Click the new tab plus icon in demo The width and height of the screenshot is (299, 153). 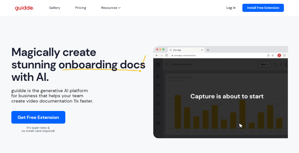coord(208,50)
